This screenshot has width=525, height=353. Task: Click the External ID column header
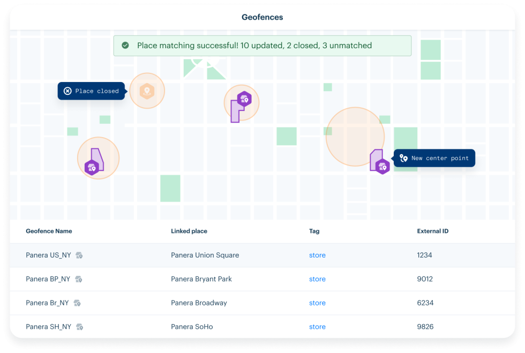(x=432, y=231)
